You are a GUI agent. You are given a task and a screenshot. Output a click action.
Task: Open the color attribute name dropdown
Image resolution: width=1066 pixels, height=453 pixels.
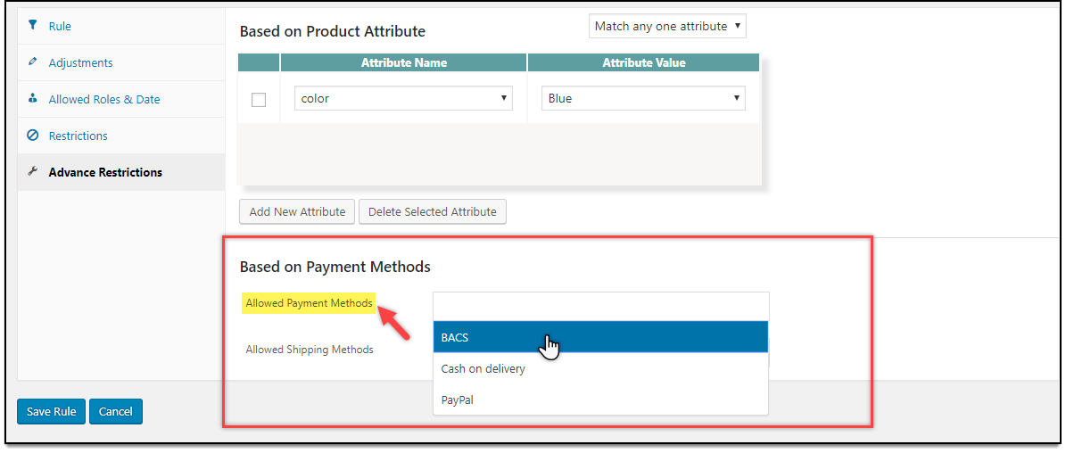[x=403, y=98]
